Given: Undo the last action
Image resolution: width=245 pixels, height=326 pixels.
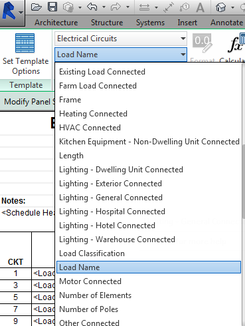Looking at the screenshot, I should 92,7.
